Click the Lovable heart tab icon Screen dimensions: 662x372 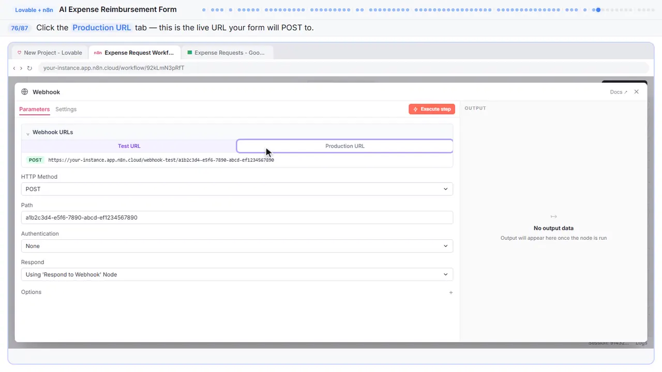click(x=20, y=53)
